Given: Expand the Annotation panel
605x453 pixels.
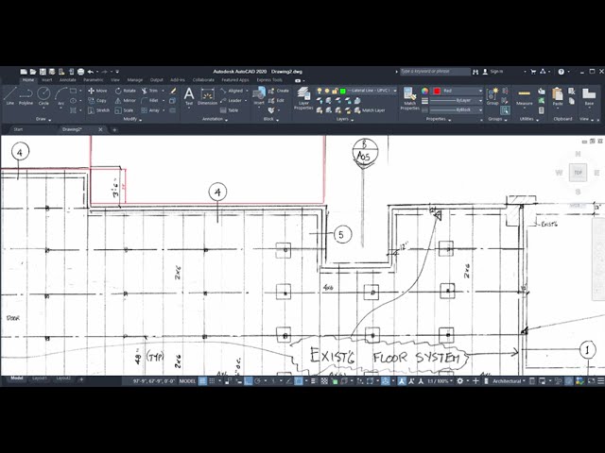Looking at the screenshot, I should point(215,119).
